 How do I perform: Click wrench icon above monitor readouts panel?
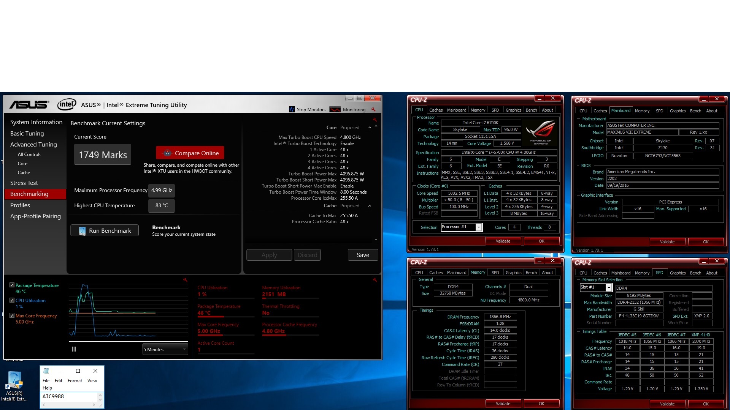(375, 280)
